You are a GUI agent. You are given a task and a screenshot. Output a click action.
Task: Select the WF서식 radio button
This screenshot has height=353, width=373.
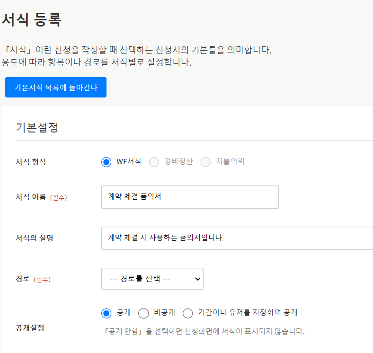(x=107, y=162)
